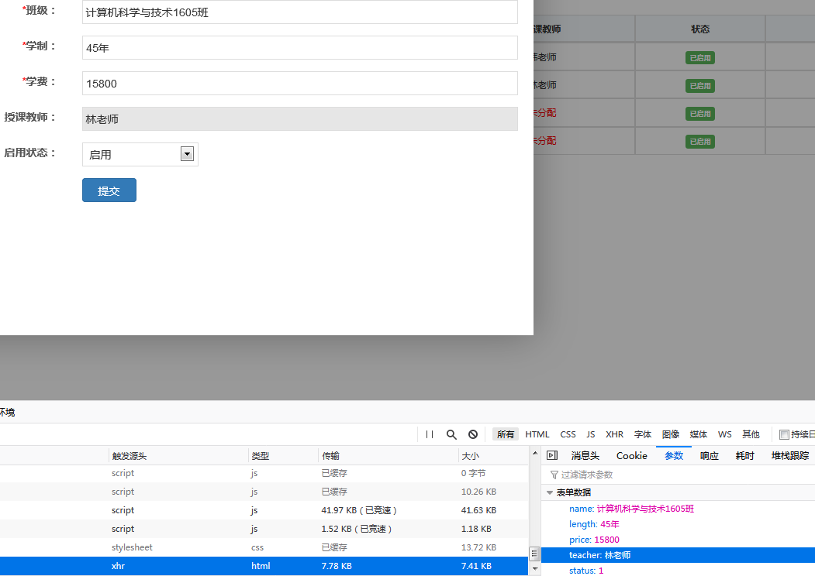The width and height of the screenshot is (815, 576).
Task: Filter network requests by HTML
Action: tap(537, 434)
